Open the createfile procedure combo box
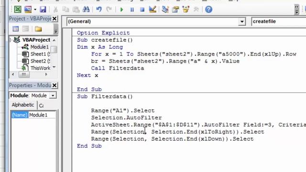The image size is (306, 172). [x=278, y=21]
